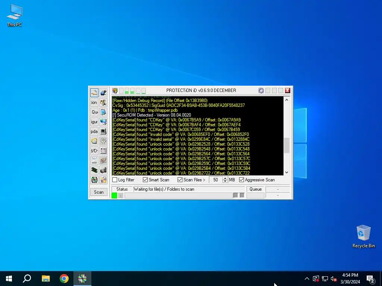Enable the Log Filter checkbox
This screenshot has height=286, width=382.
click(x=115, y=180)
